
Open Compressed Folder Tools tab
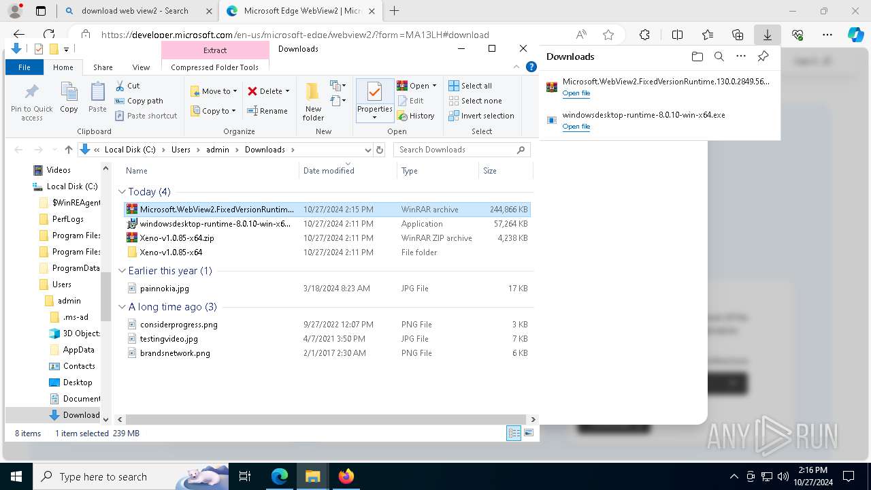point(215,67)
